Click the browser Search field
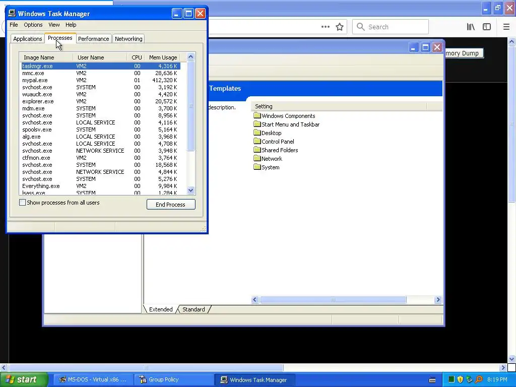The width and height of the screenshot is (516, 387). (391, 27)
